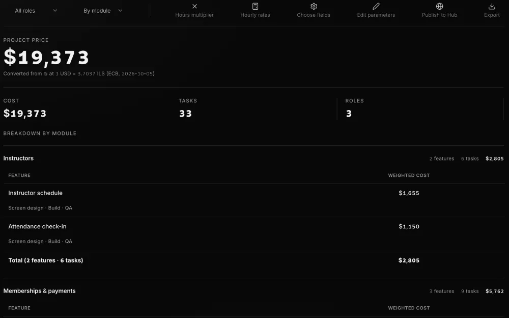This screenshot has height=318, width=509.
Task: Click the $1,150 weighted cost value
Action: 409,227
